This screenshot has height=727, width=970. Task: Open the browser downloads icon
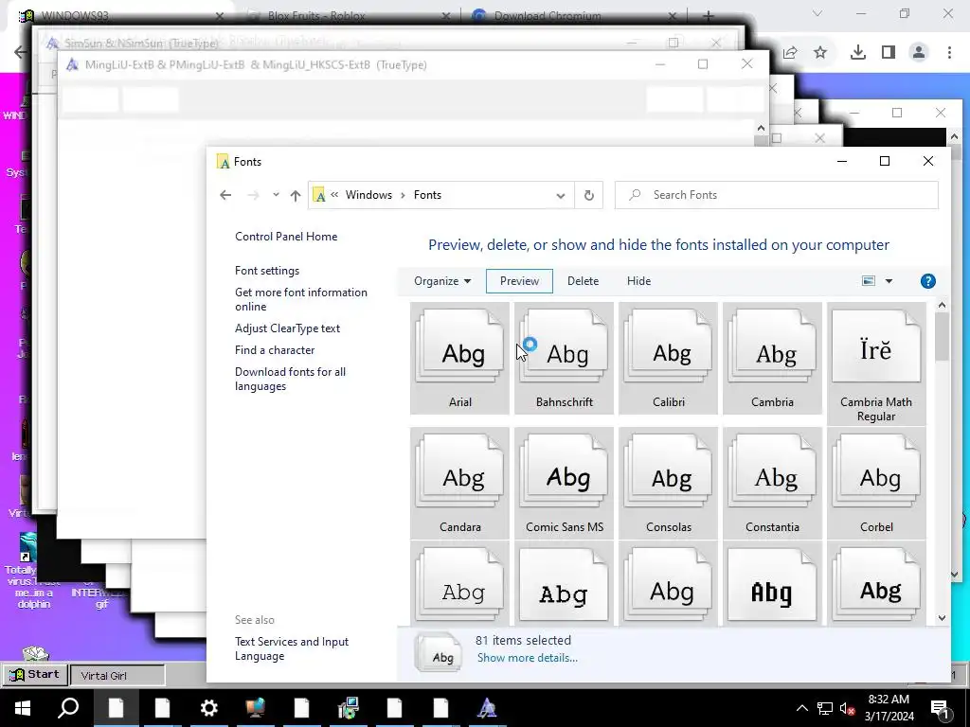tap(857, 53)
